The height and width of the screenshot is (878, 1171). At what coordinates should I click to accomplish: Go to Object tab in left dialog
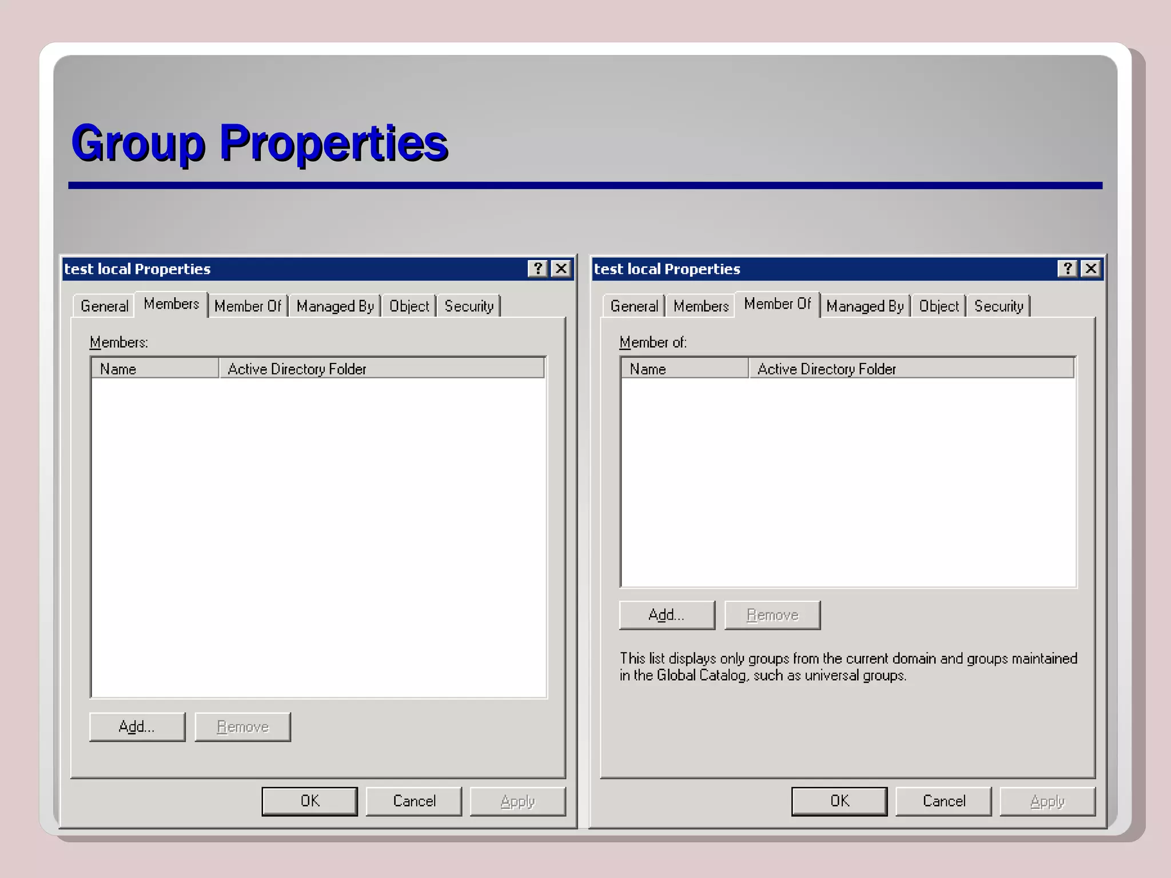pos(409,306)
